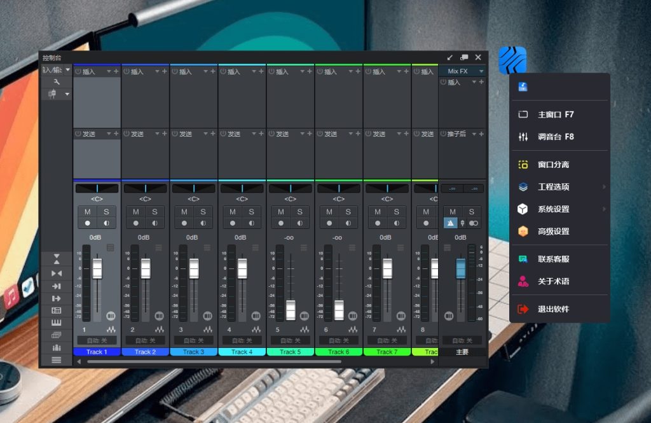Image resolution: width=651 pixels, height=423 pixels.
Task: Toggle monitor on Track 6
Action: click(348, 223)
